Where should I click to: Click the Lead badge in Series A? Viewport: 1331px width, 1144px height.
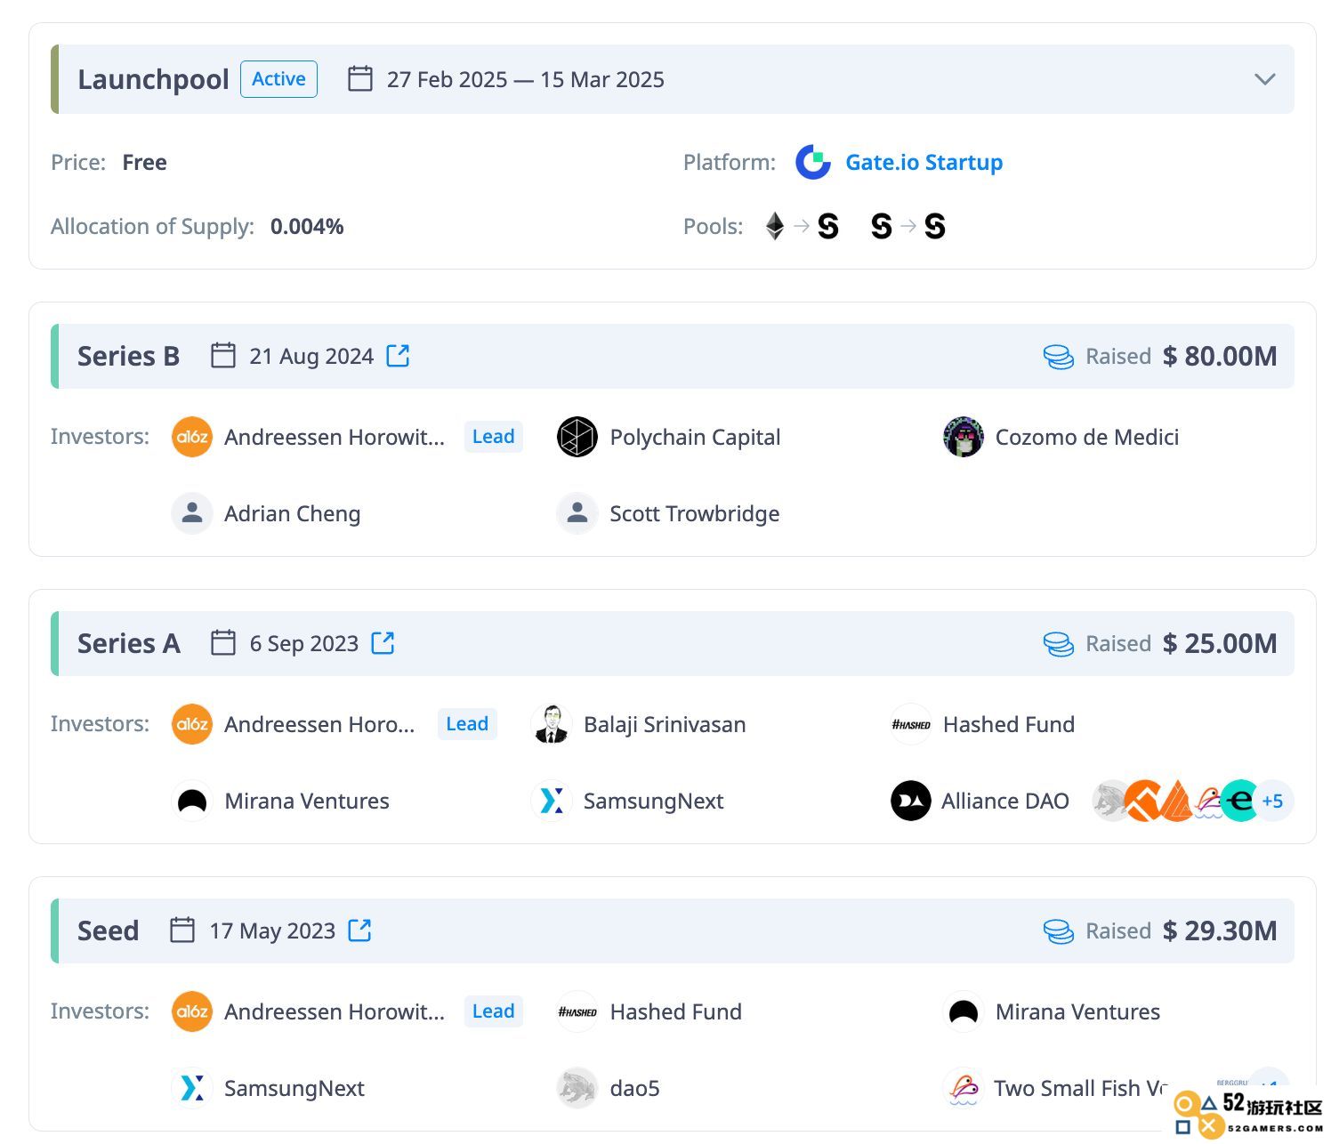pyautogui.click(x=467, y=724)
